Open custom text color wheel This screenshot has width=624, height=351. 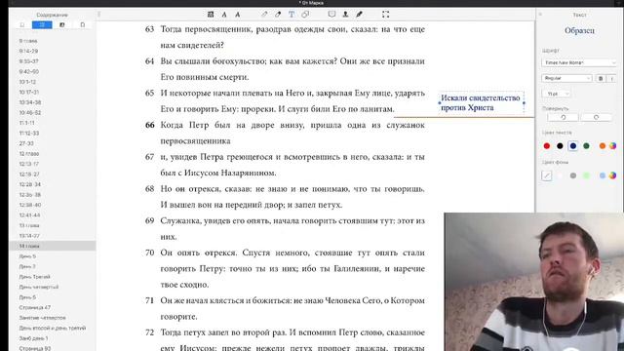pos(613,146)
